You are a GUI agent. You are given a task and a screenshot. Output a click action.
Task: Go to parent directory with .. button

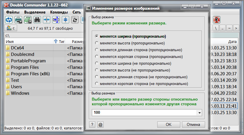(x=222, y=28)
